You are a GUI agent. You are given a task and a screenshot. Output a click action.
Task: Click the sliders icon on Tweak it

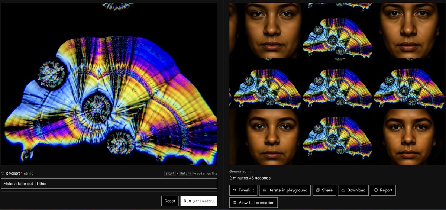(x=235, y=190)
